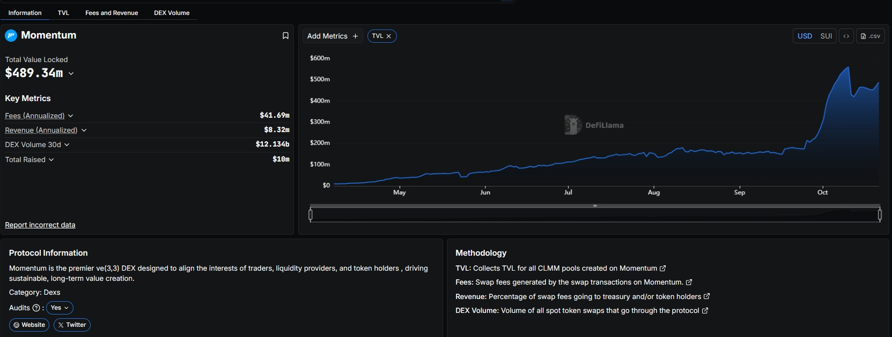Click the embed code icon button
Screen dimensions: 892x337
[x=846, y=36]
